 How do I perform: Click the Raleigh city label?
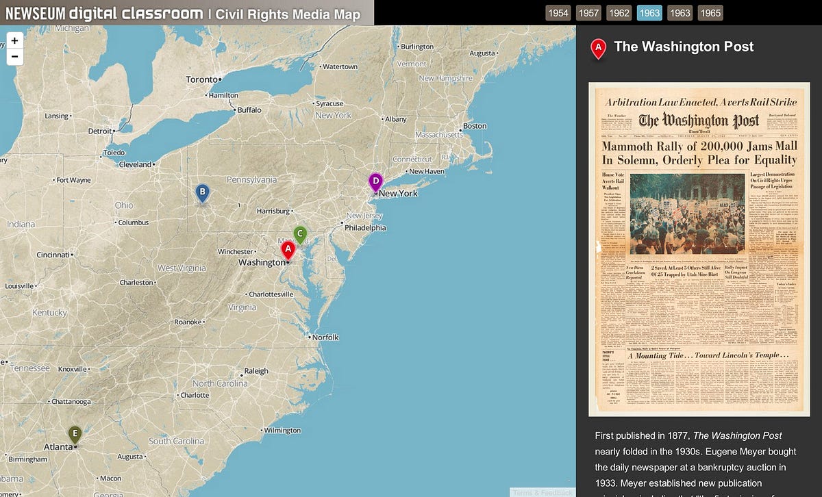pos(256,371)
